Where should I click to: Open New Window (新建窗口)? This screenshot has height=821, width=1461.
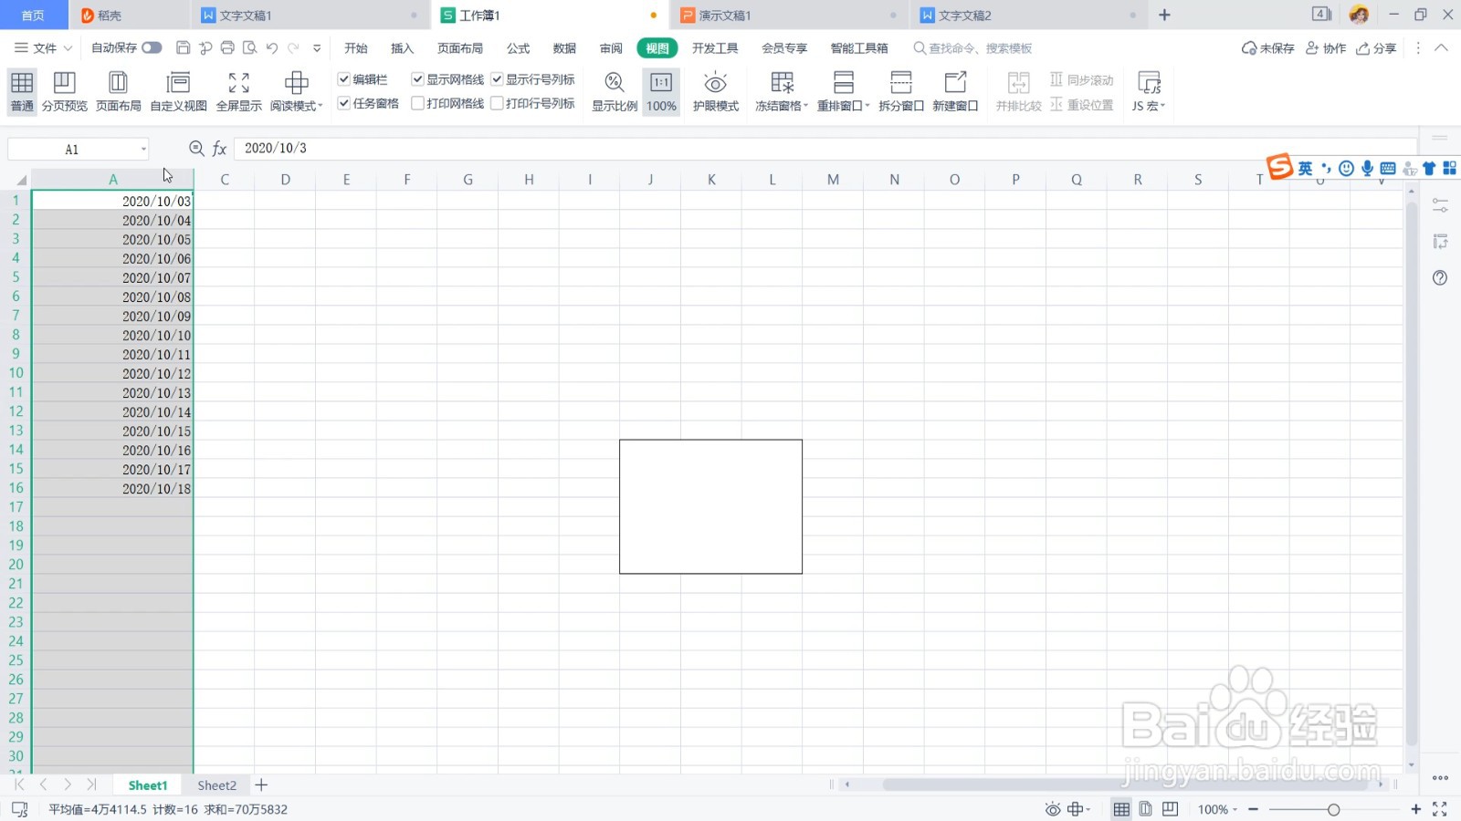point(955,91)
